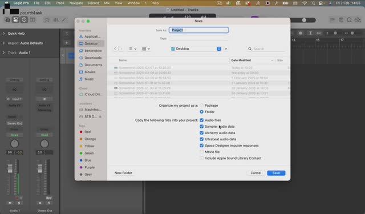Open Note Pads button in Logic toolbar
Viewport: 365px width, 214px height.
tap(341, 20)
